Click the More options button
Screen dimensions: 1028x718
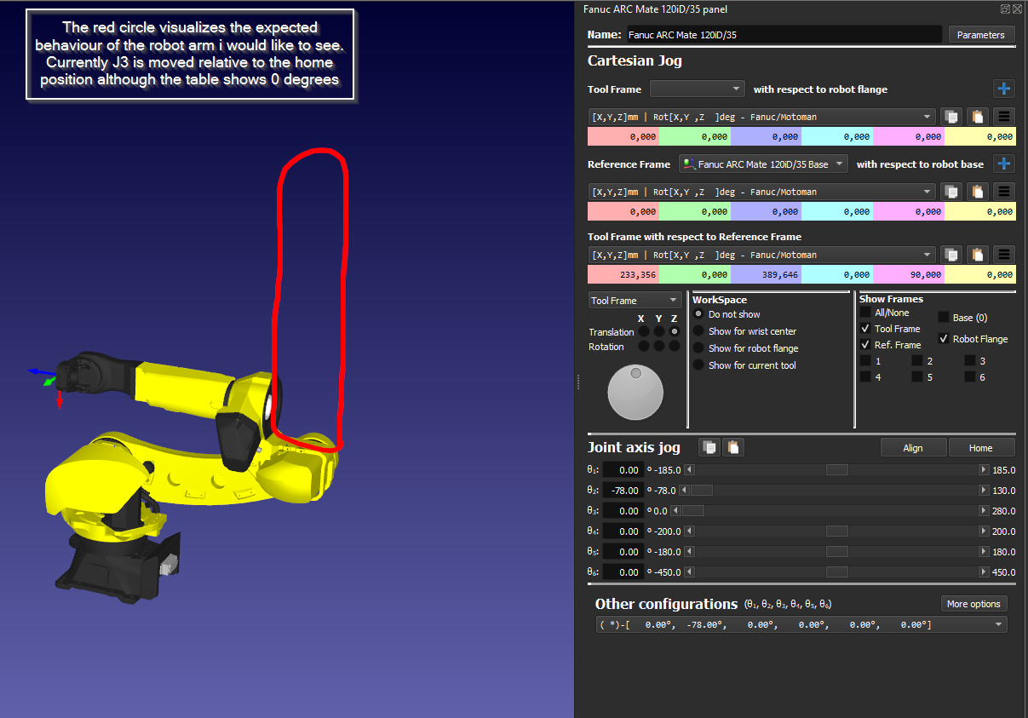pyautogui.click(x=973, y=604)
